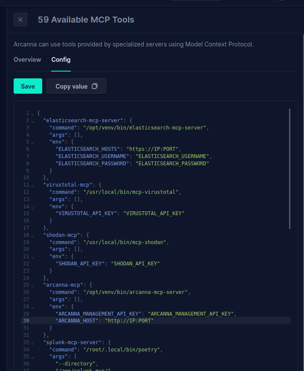Fold the args array on line 35
304x371 pixels.
click(33, 357)
